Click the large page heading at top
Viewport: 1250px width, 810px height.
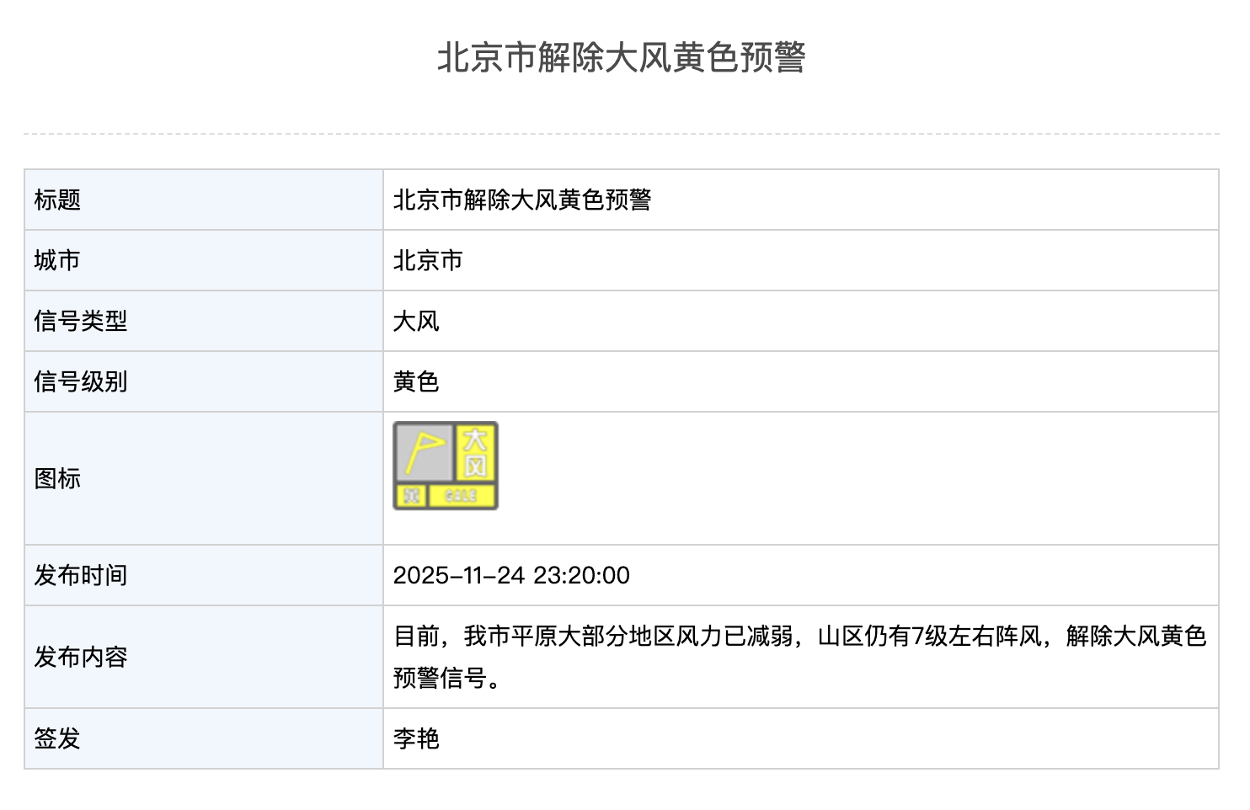pos(621,58)
